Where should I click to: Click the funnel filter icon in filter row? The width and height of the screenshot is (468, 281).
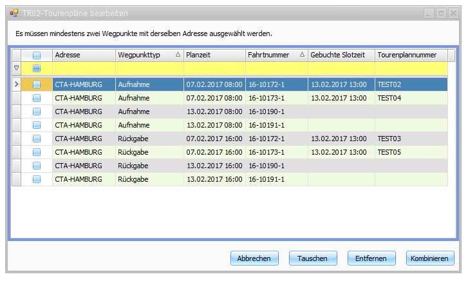[x=16, y=68]
